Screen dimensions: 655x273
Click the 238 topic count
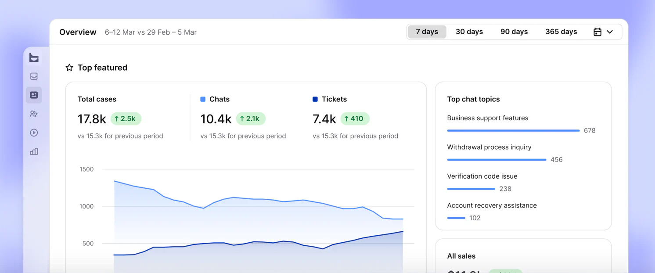[505, 189]
